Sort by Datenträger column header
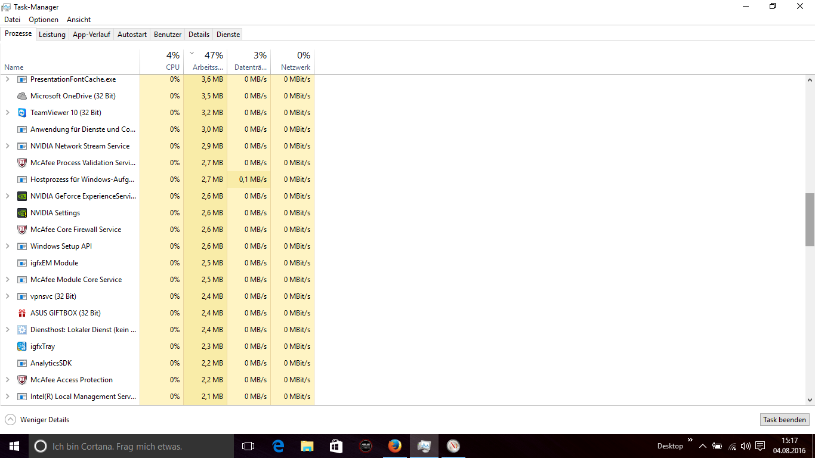Viewport: 815px width, 458px height. (249, 61)
